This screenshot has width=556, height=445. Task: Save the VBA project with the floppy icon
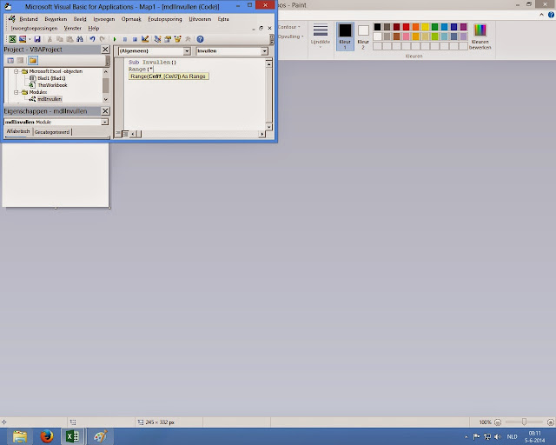click(x=37, y=39)
